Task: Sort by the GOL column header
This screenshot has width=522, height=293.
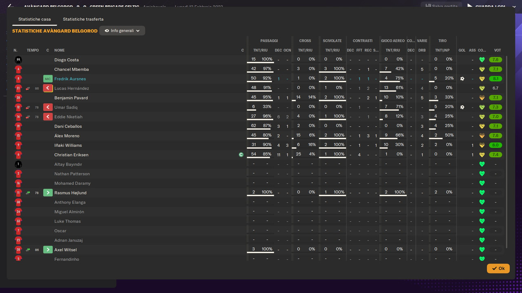Action: 462,50
